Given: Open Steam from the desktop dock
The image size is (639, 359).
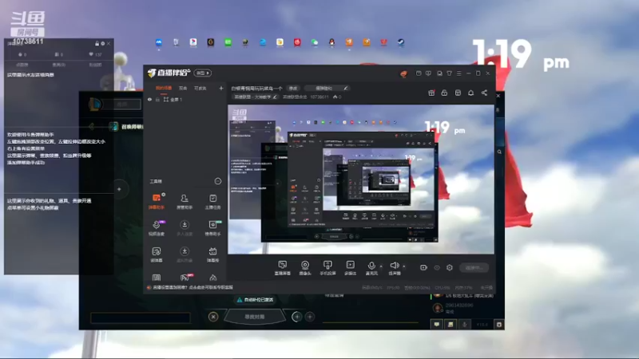Looking at the screenshot, I should tap(401, 42).
